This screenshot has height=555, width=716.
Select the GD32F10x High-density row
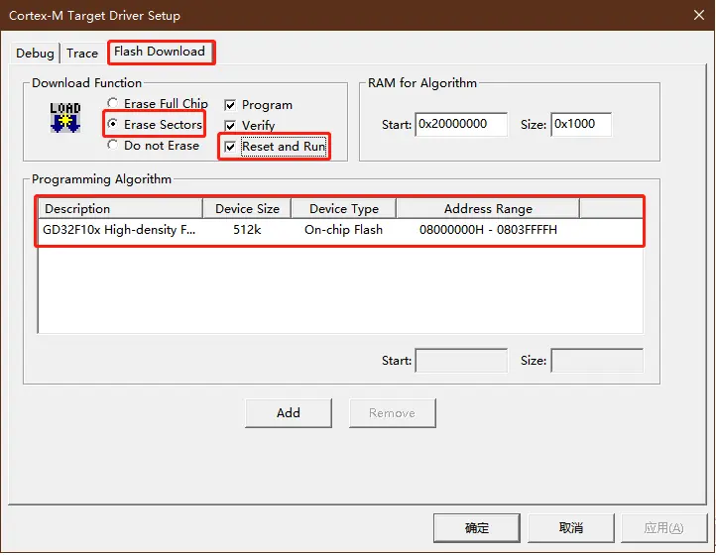pyautogui.click(x=341, y=230)
